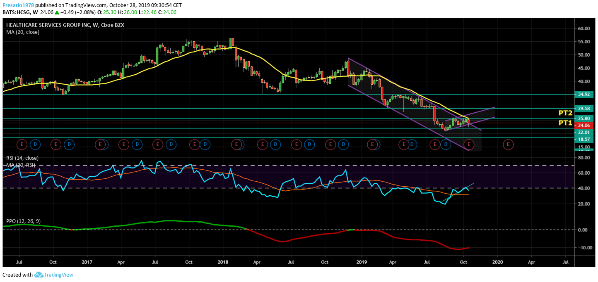Click the 60.00 price axis label
The image size is (598, 282).
(x=583, y=28)
